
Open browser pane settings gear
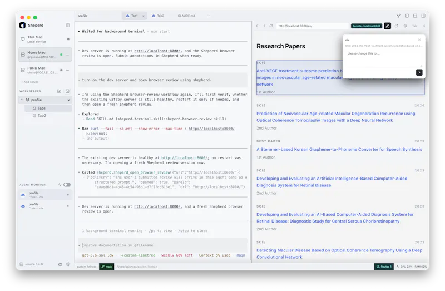[405, 26]
